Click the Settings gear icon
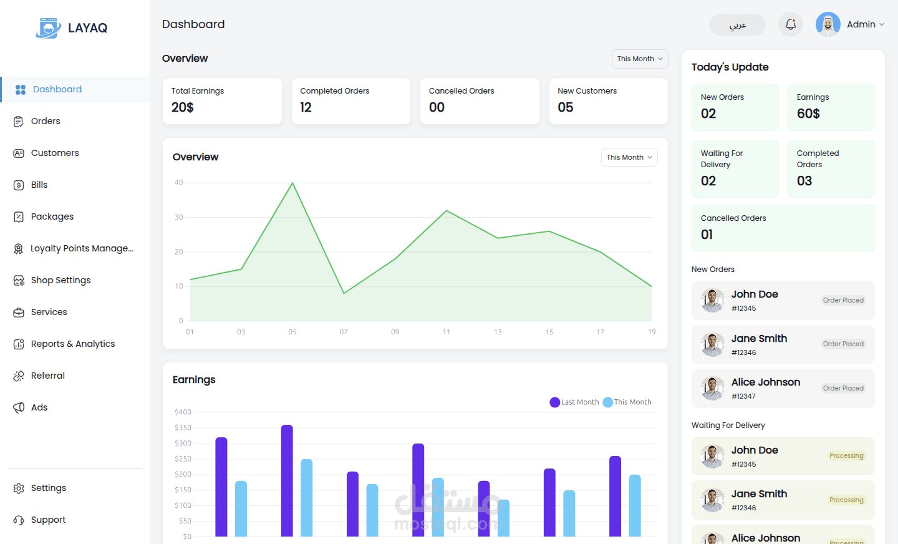The height and width of the screenshot is (544, 898). (x=19, y=488)
